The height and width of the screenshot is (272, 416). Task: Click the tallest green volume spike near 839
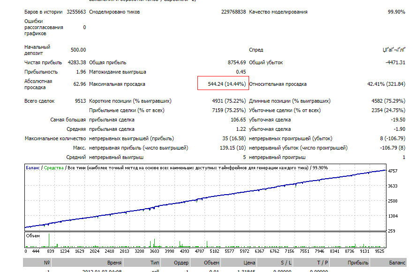[49, 240]
